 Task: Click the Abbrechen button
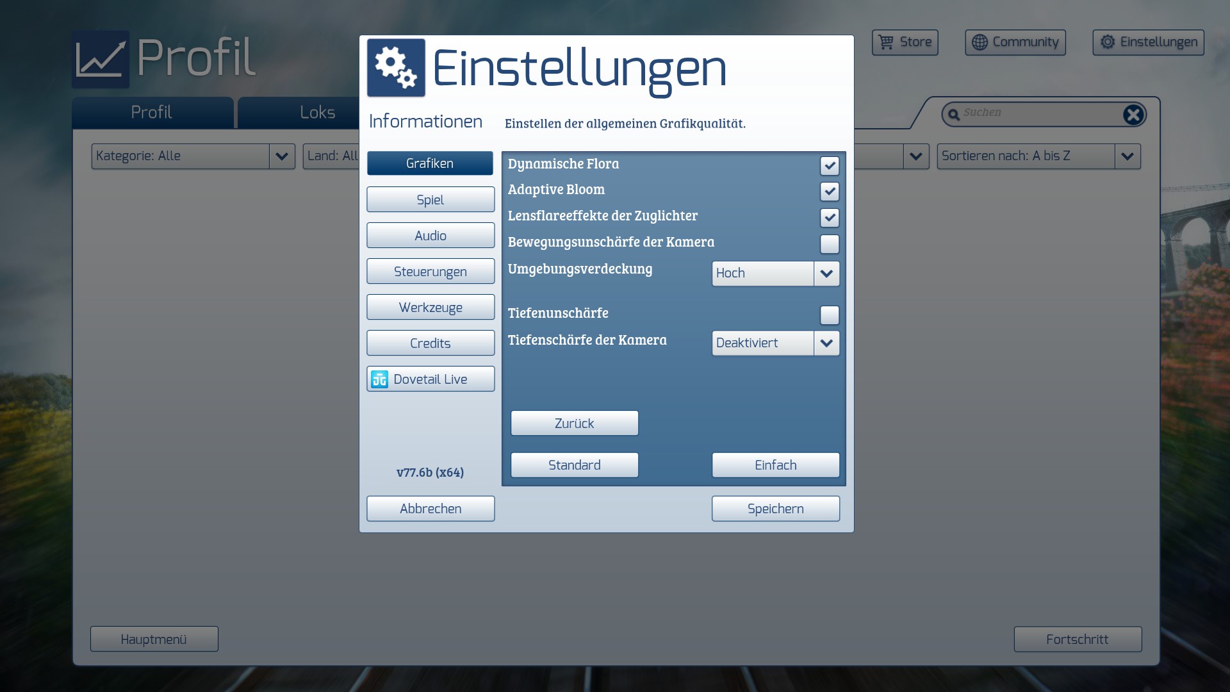click(x=430, y=509)
